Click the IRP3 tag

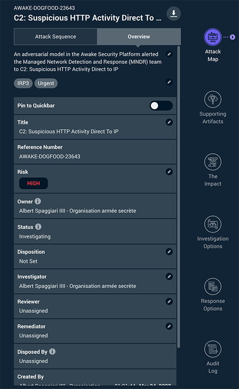[x=23, y=83]
